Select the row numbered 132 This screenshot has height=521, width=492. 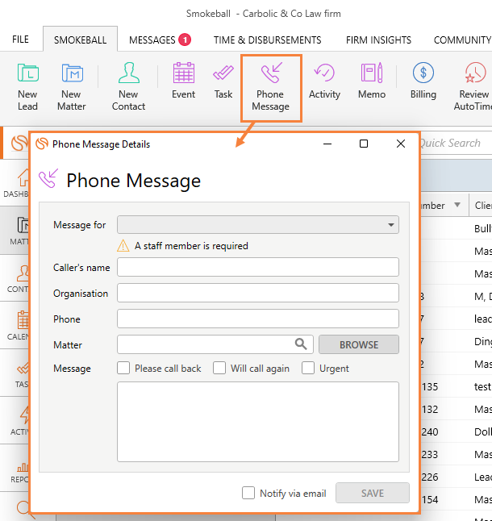pos(457,409)
